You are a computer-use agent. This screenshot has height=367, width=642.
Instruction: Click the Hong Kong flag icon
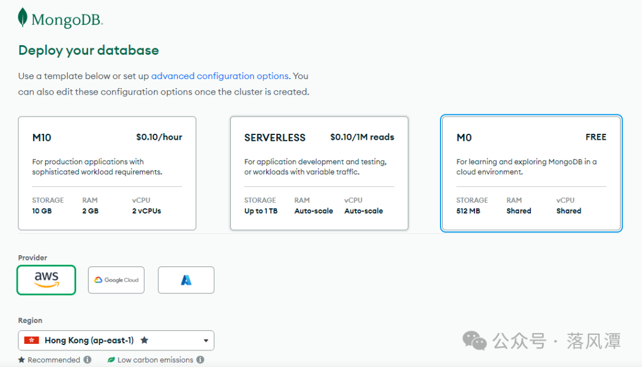[32, 340]
